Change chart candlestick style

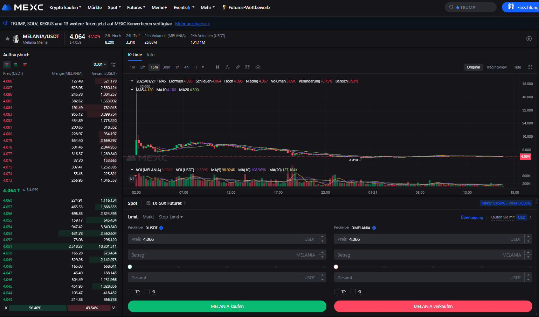coord(217,67)
